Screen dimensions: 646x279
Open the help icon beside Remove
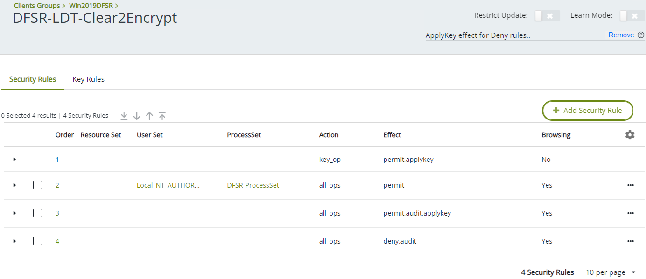(x=641, y=35)
